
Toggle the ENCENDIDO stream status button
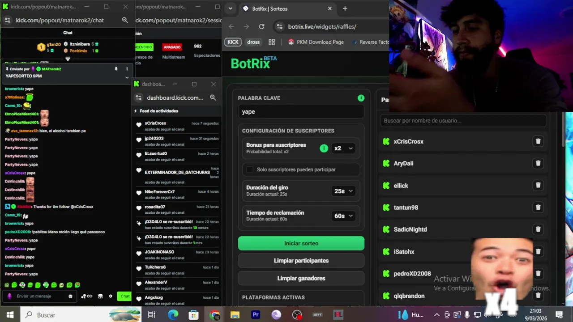point(144,47)
